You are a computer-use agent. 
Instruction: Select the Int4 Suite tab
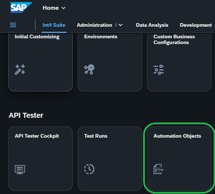tap(54, 25)
